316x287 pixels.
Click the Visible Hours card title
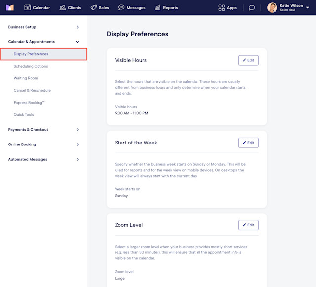(x=130, y=60)
